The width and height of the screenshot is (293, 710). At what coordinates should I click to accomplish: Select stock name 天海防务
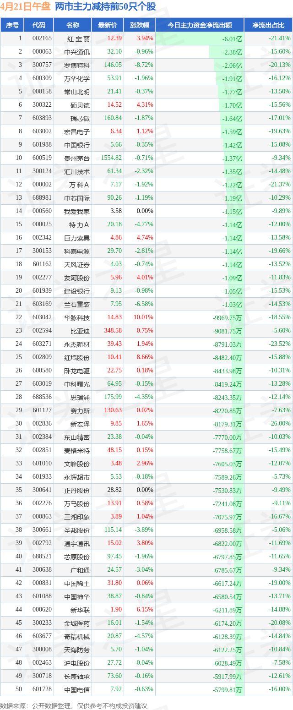pos(77,650)
